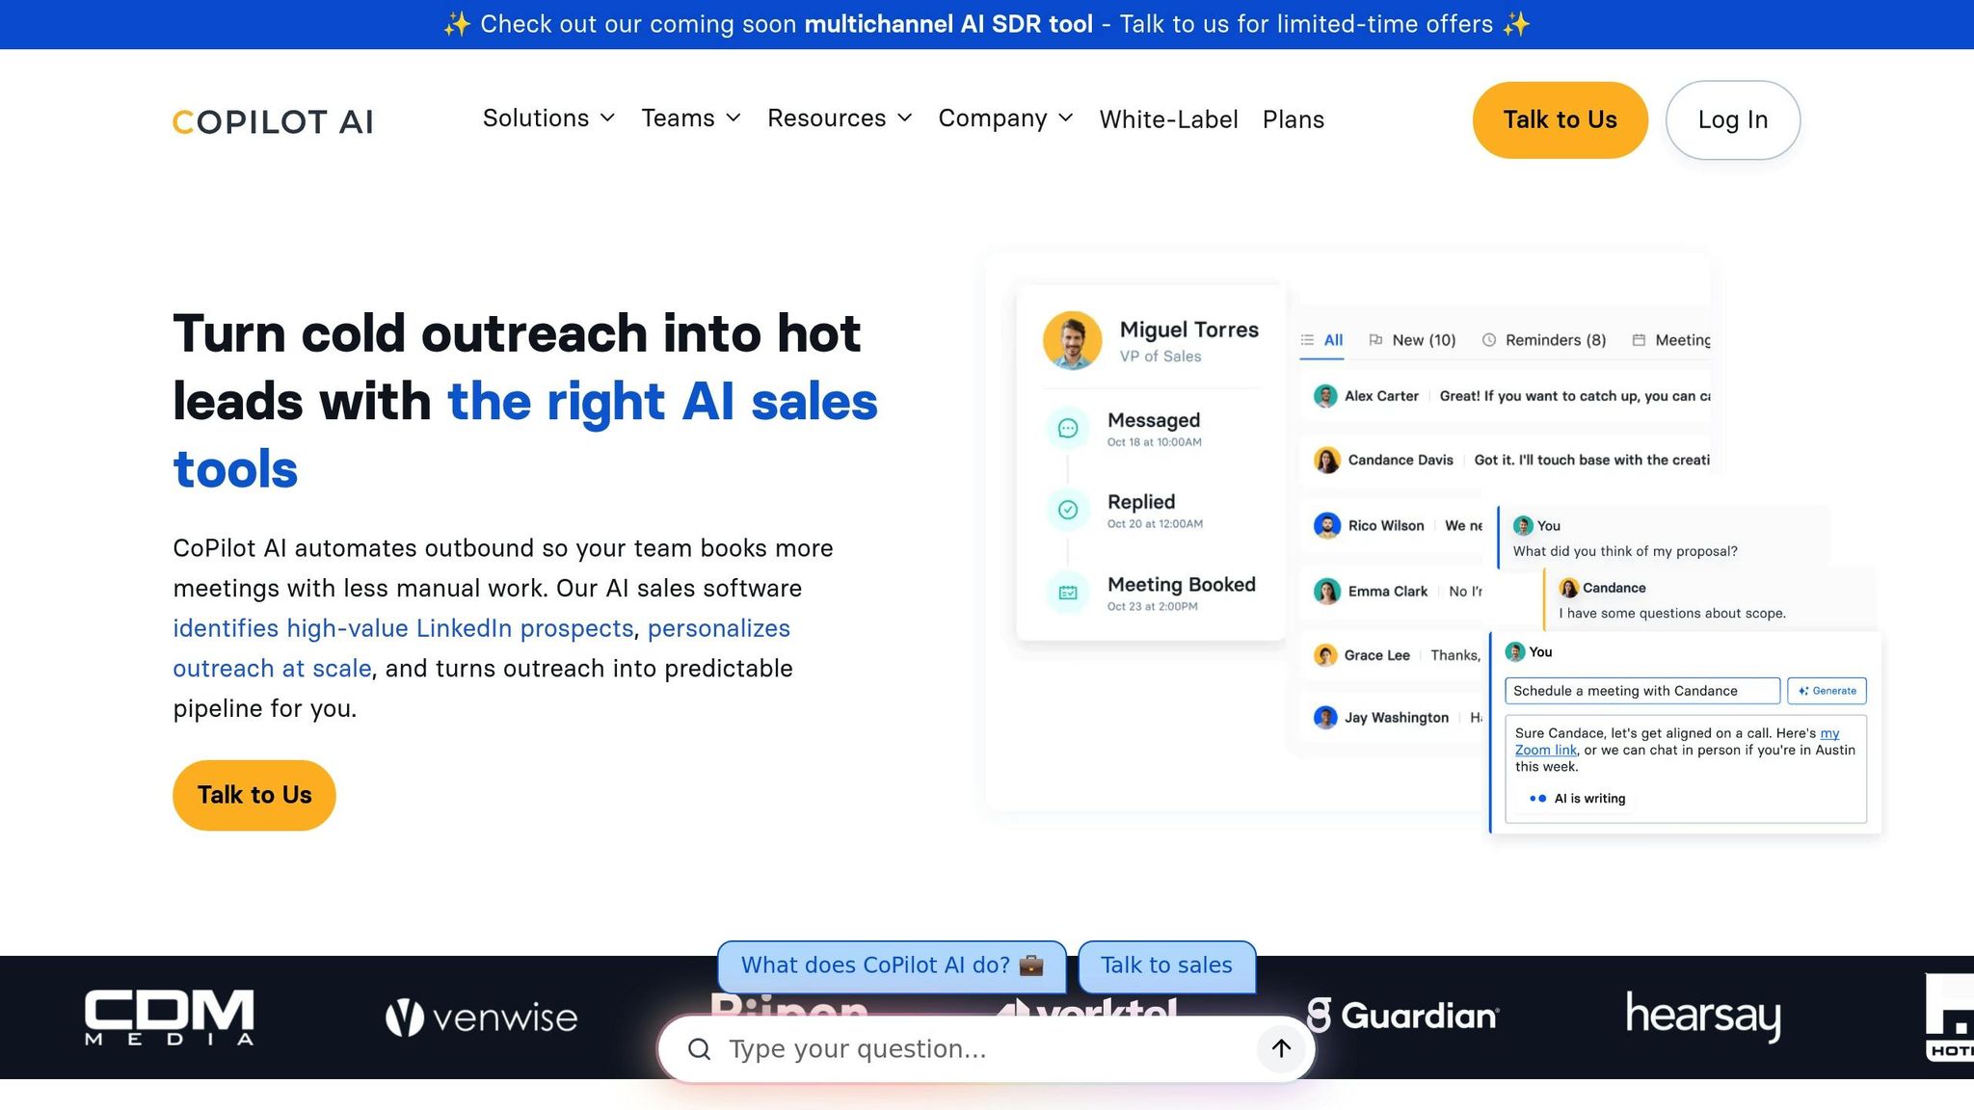
Task: Click the CDM Media logo
Action: [170, 1017]
